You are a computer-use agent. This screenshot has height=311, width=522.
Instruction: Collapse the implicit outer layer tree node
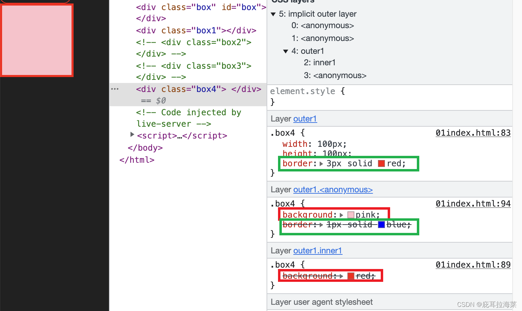[x=273, y=14]
